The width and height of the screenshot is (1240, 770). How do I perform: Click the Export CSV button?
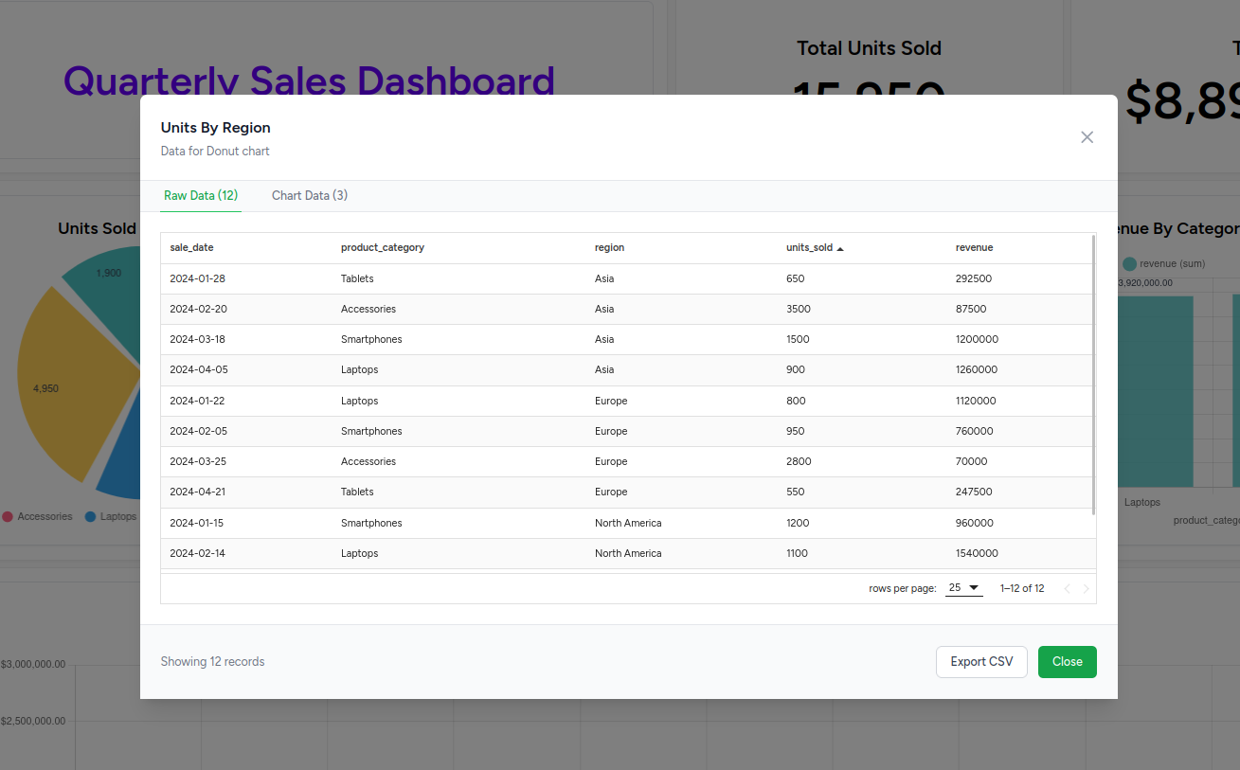click(981, 662)
